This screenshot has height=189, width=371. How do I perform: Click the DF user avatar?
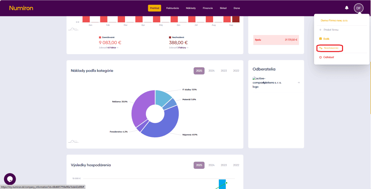pos(358,8)
